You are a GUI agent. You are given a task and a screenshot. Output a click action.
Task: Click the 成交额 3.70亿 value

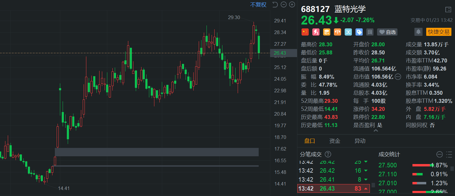[x=432, y=53]
